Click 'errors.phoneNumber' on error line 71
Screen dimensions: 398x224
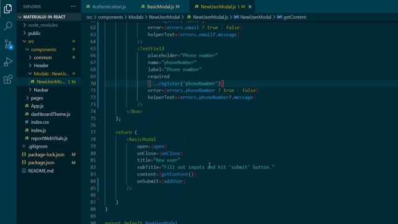[191, 90]
